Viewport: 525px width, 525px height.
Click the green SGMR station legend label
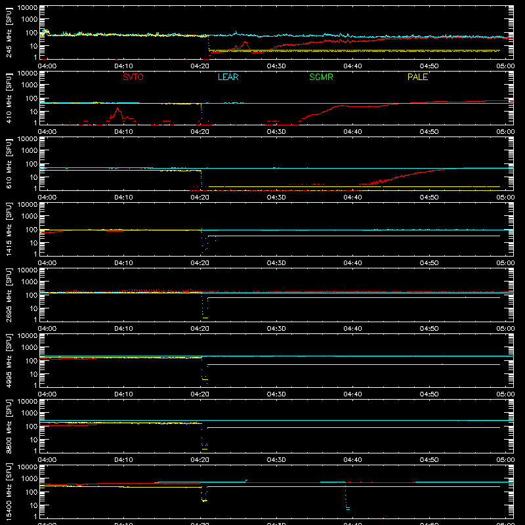321,77
